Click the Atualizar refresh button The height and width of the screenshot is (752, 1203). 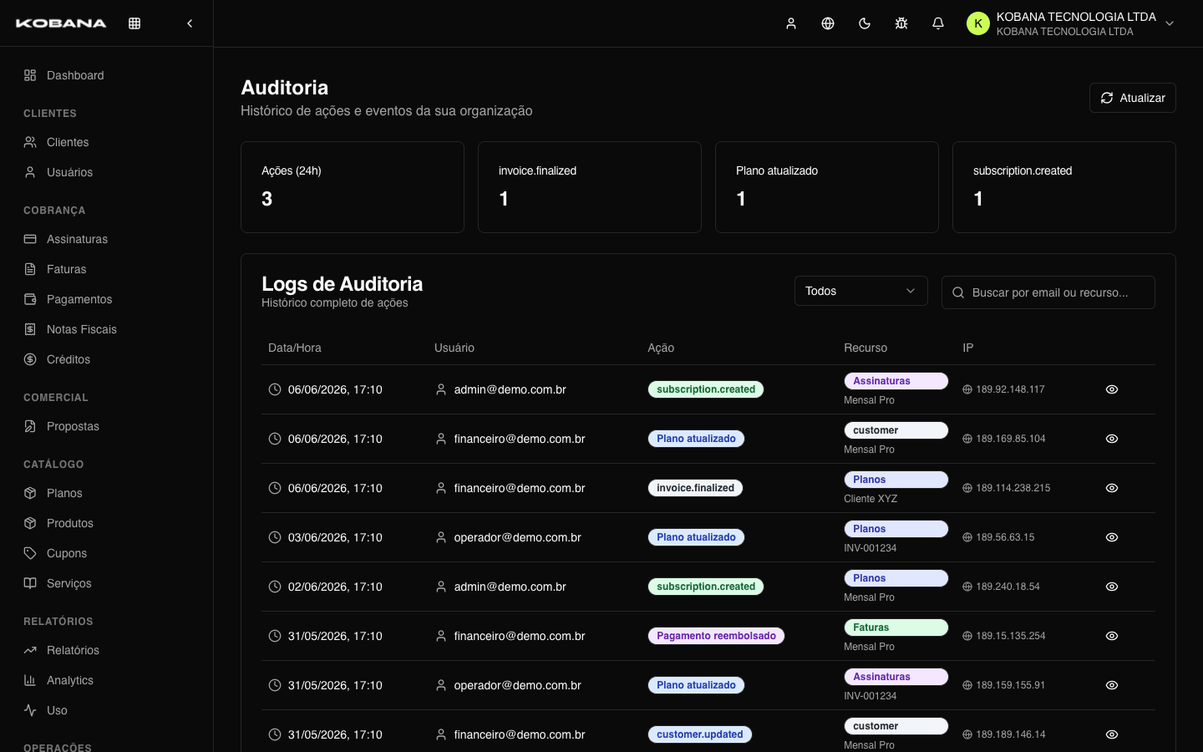(1133, 98)
